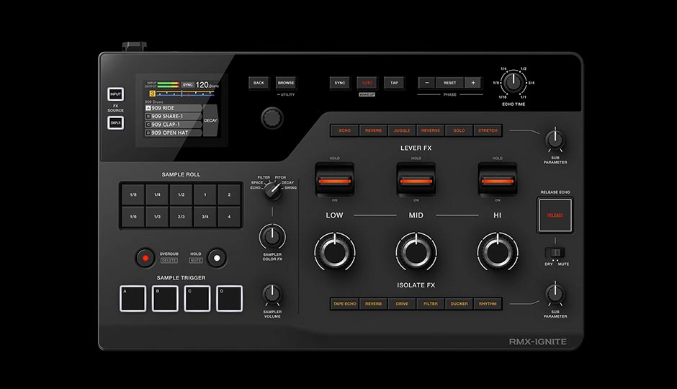This screenshot has width=677, height=389.
Task: Toggle the LOW Lever FX lever
Action: click(x=334, y=180)
